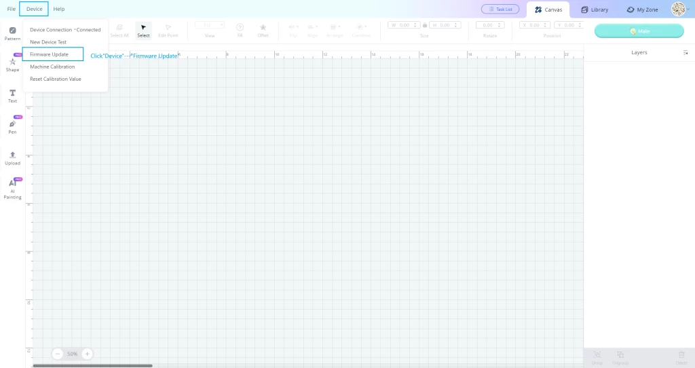
Task: Adjust the X position stepper arrows
Action: pos(545,25)
